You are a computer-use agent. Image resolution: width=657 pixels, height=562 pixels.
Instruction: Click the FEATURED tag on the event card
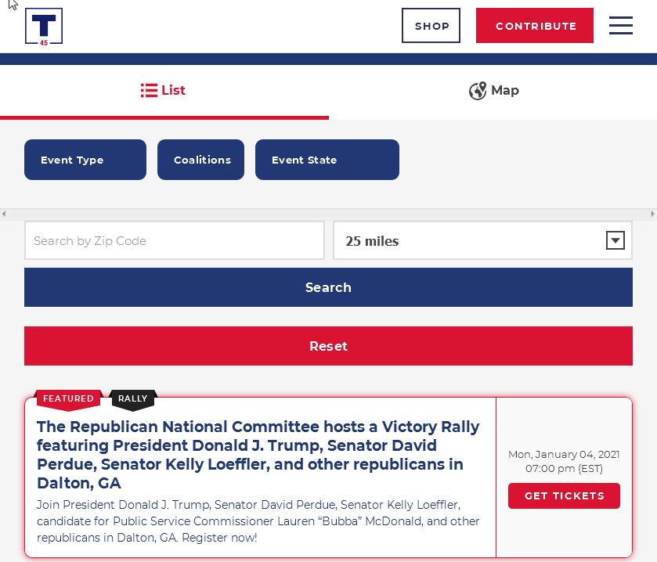coord(68,398)
